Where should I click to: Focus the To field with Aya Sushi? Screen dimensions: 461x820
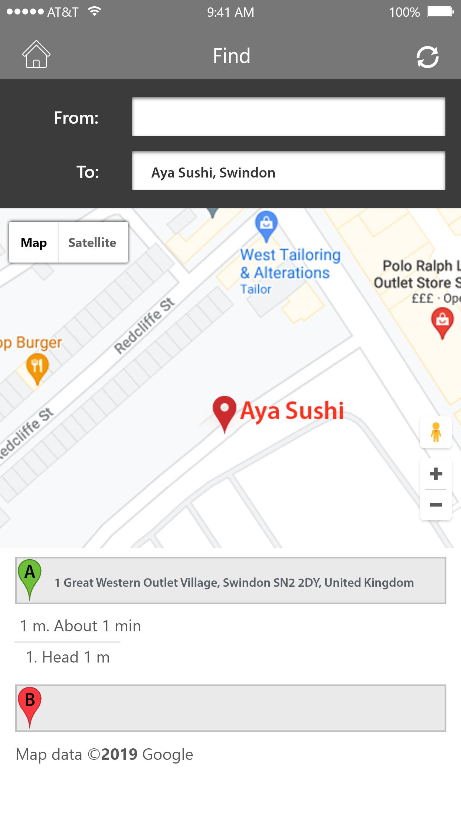tap(288, 170)
